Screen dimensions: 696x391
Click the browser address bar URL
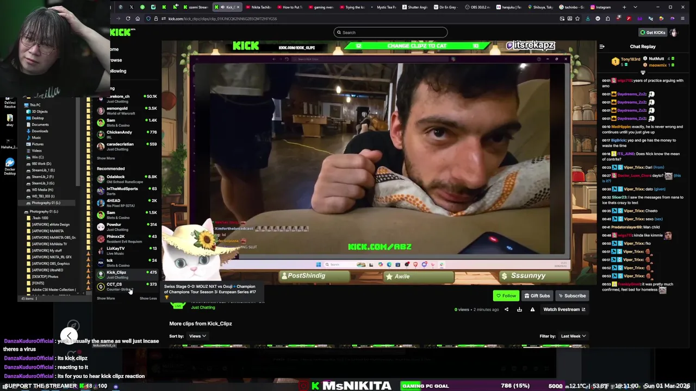pos(222,18)
